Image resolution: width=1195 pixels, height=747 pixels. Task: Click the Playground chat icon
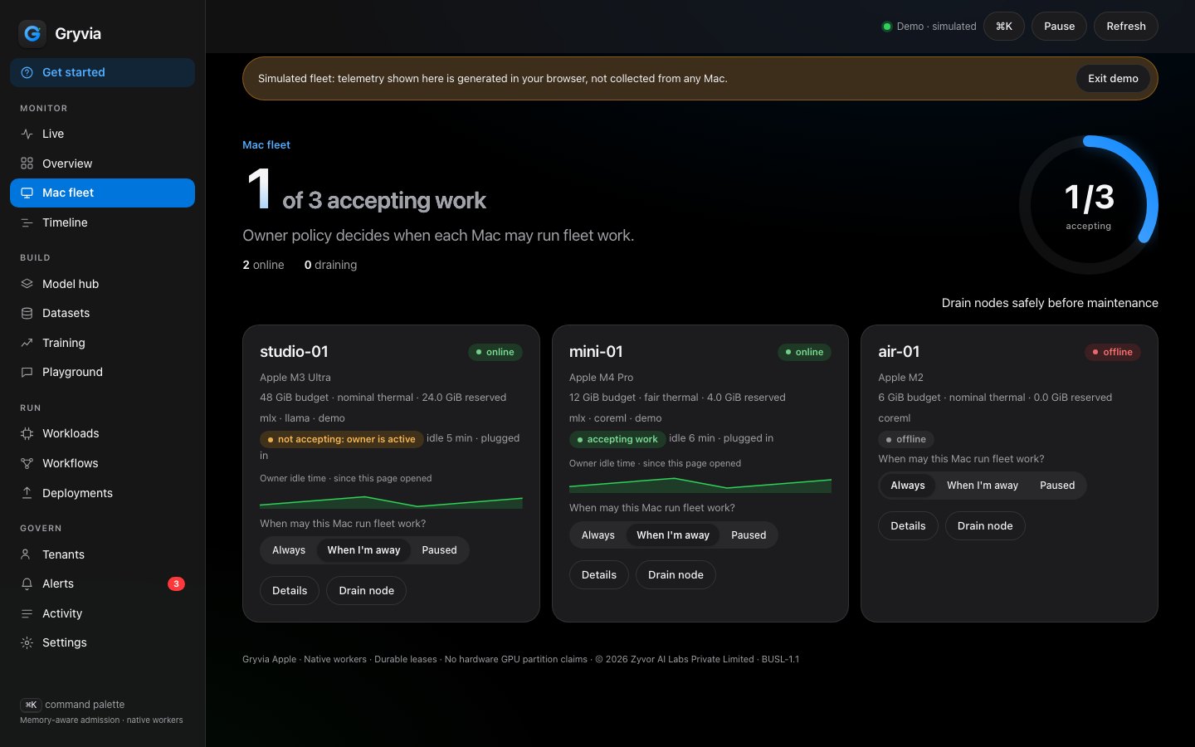pos(27,372)
